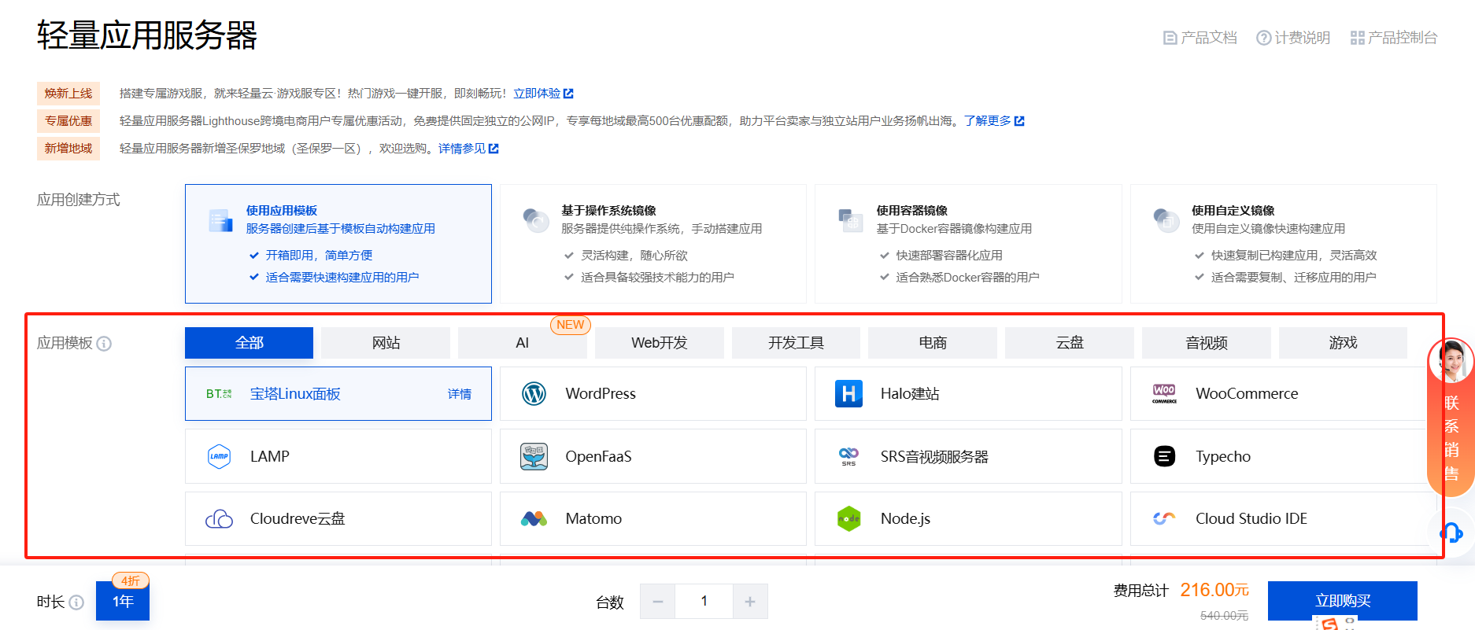
Task: Choose the Typecho template
Action: click(1284, 456)
